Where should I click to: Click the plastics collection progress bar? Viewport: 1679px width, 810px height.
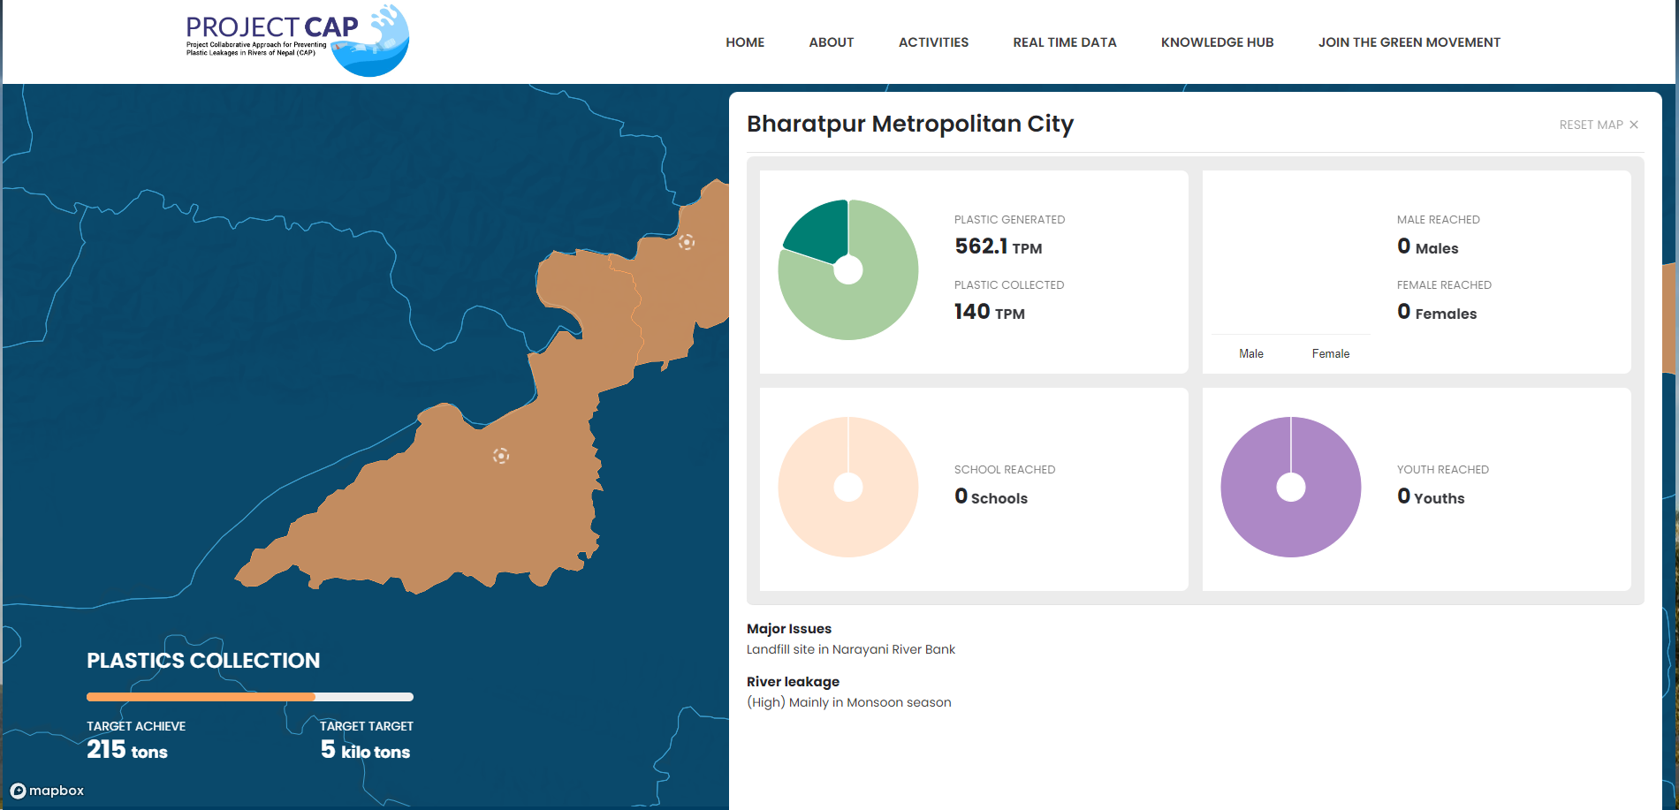pos(249,697)
